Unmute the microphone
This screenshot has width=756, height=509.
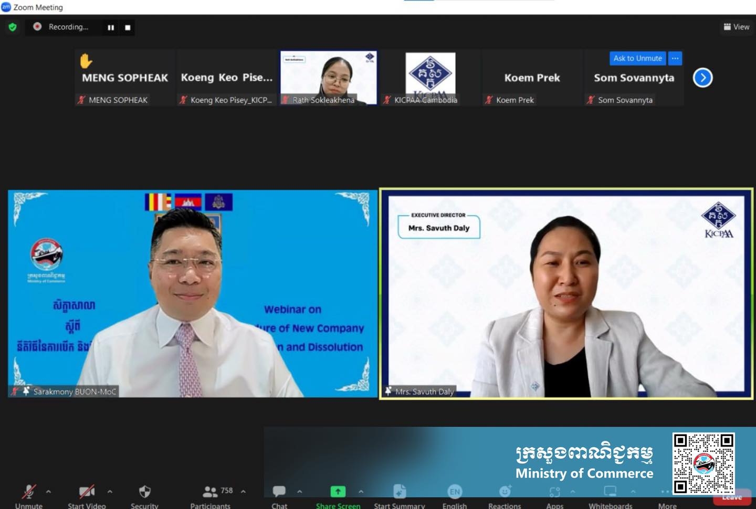pyautogui.click(x=28, y=492)
